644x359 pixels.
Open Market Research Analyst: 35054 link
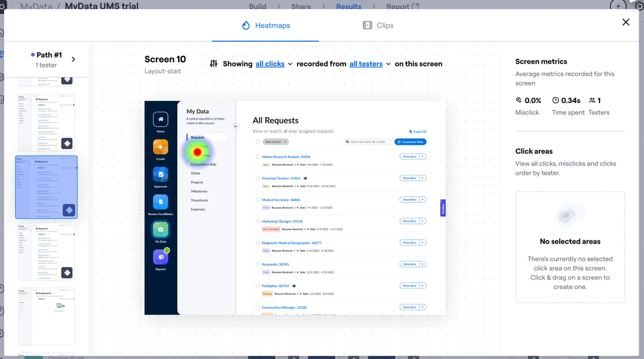pyautogui.click(x=286, y=157)
